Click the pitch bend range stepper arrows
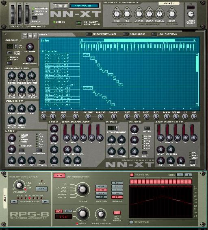The width and height of the screenshot is (208, 230). click(117, 128)
